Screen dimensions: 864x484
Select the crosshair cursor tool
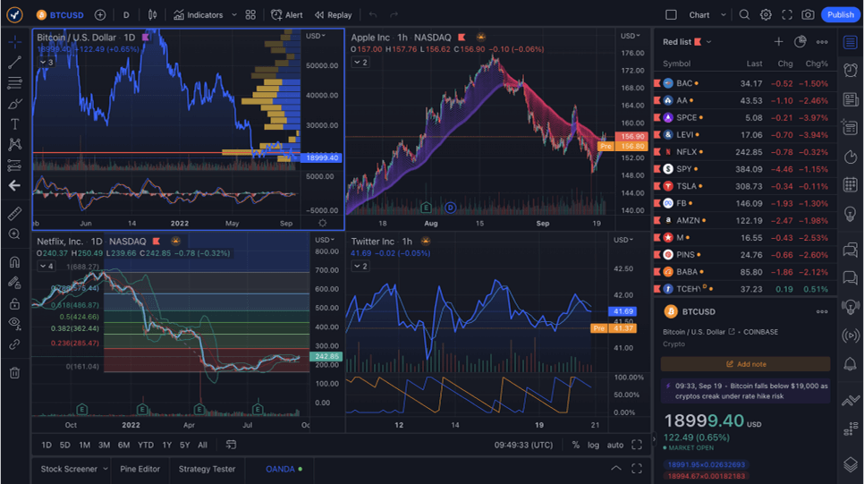15,42
